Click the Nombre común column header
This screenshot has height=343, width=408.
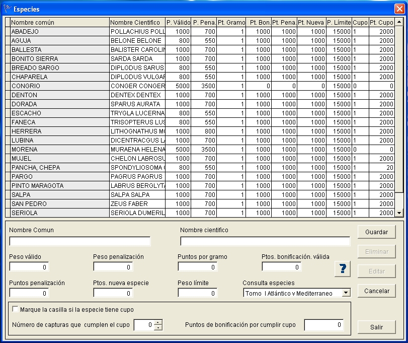59,23
